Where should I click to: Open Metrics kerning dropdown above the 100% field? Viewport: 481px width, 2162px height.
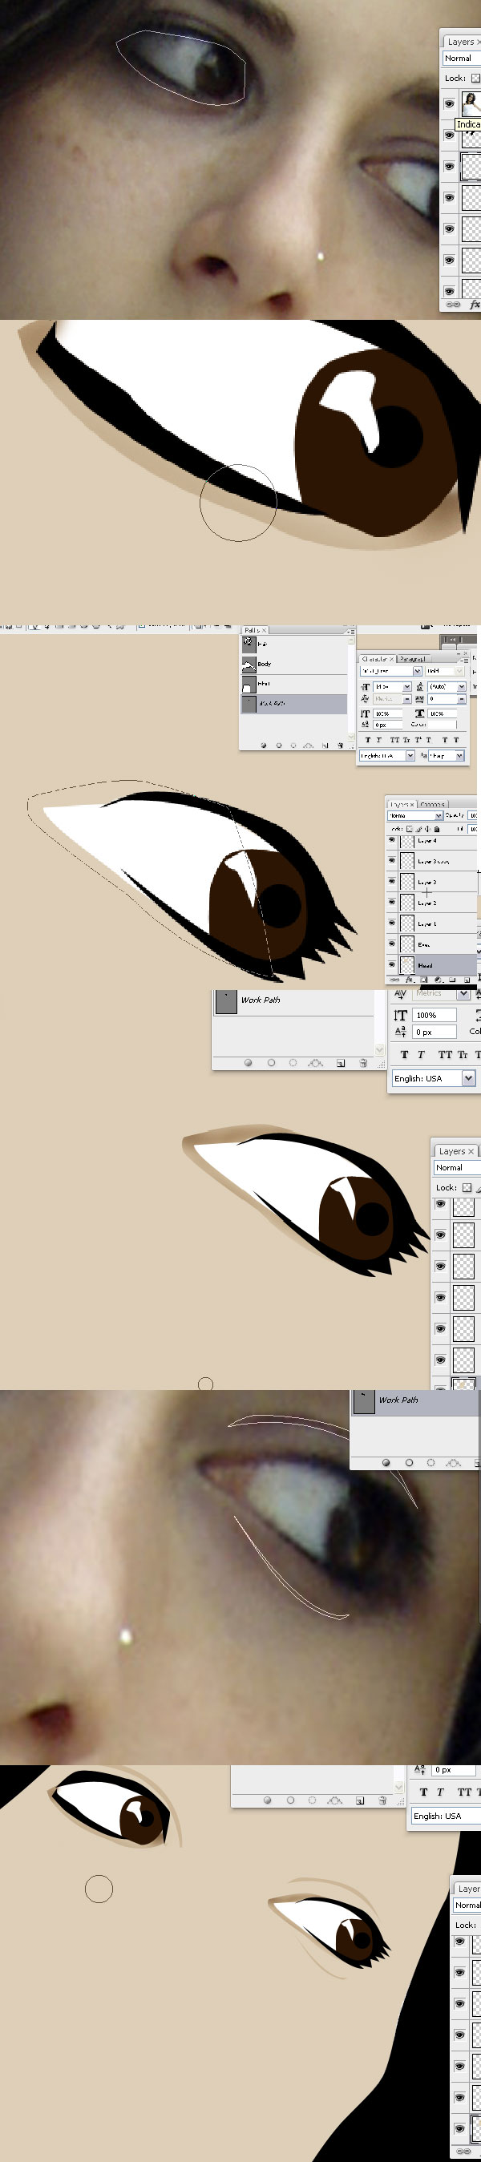coord(463,993)
